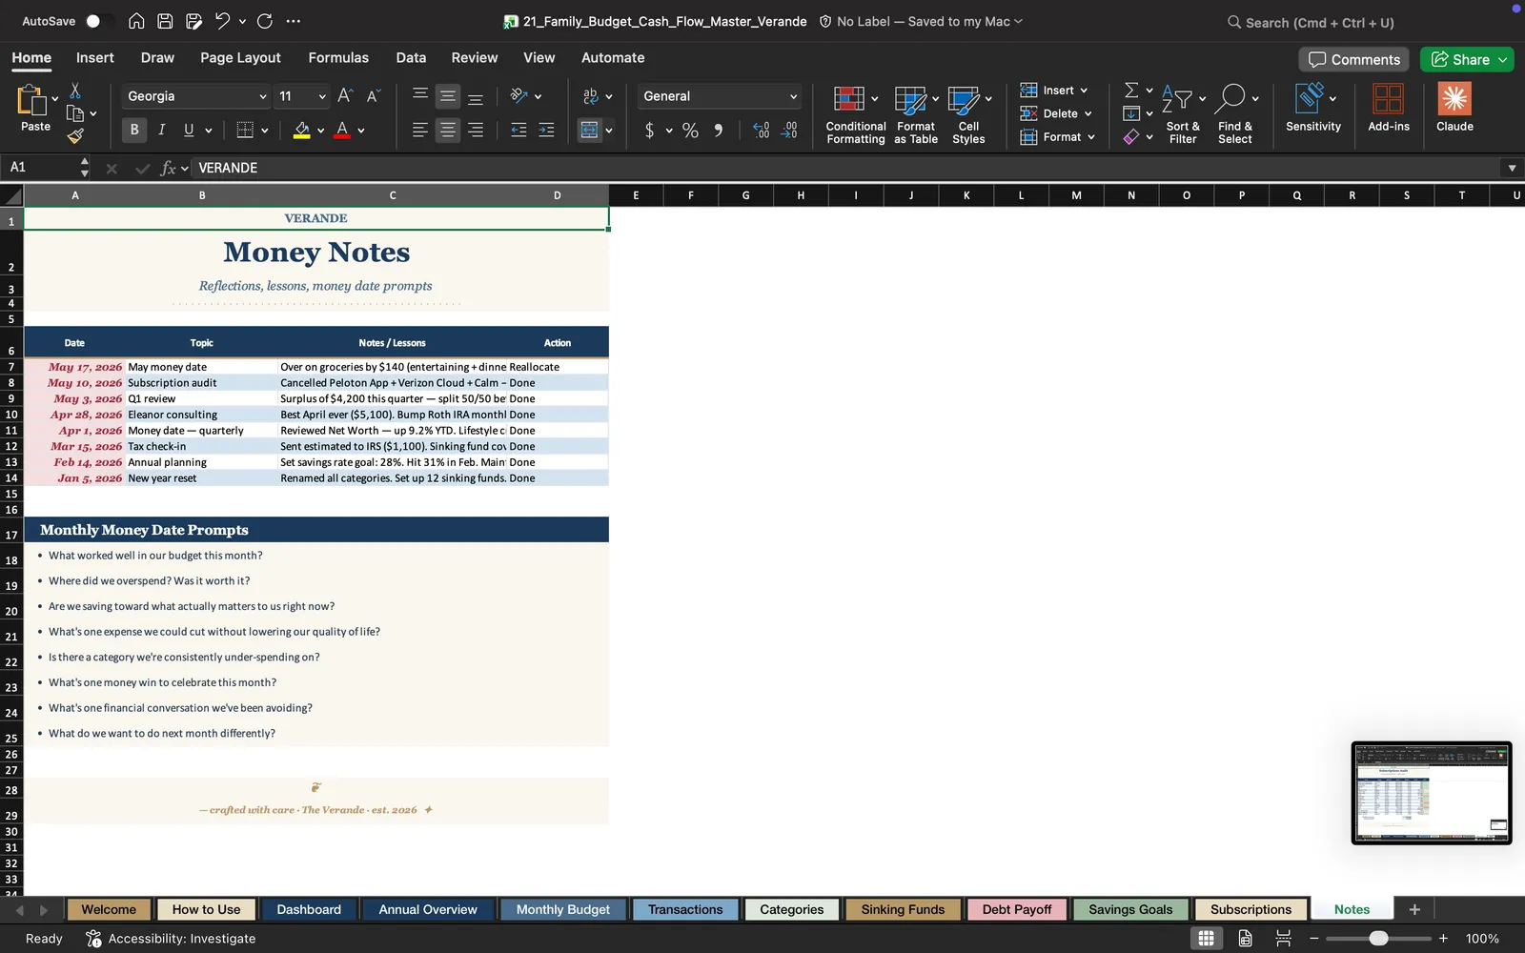Decrease font size with small A icon
The image size is (1525, 953).
(373, 95)
